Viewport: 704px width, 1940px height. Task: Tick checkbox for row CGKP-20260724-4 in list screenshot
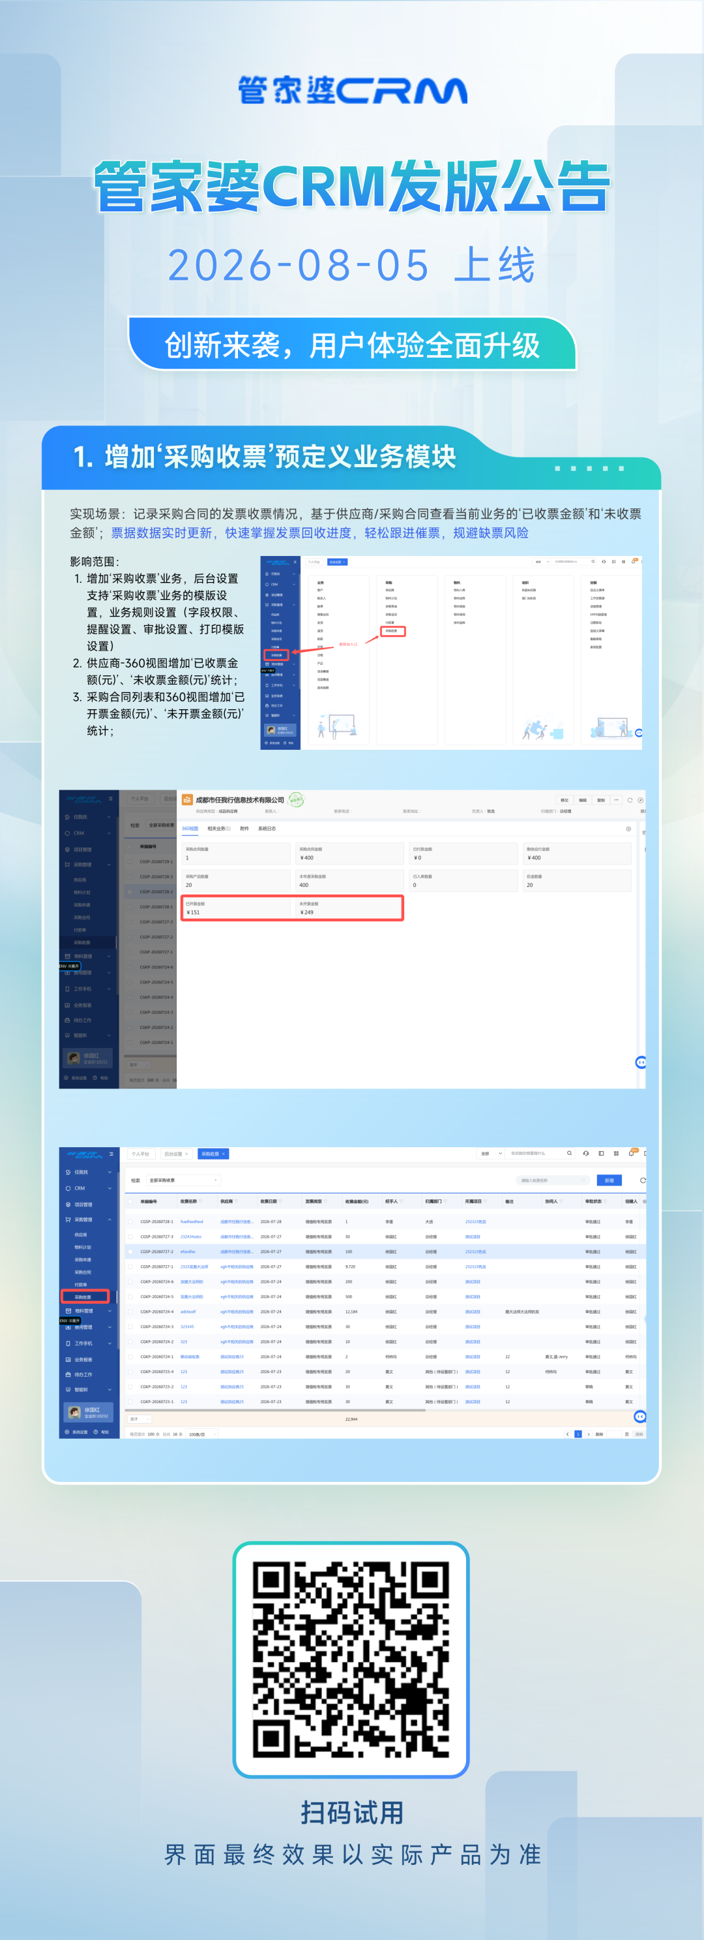130,1312
